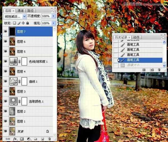This screenshot has width=168, height=142.
Task: Hide 图层 6 via eye icon
Action: 6,41
